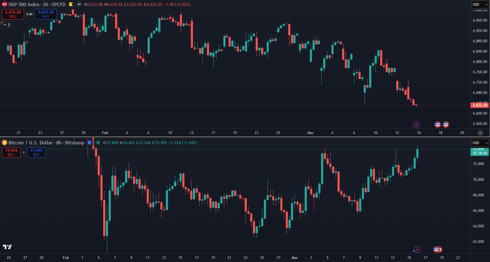490x262 pixels.
Task: Click the yellow flag on S&P 500 chart
Action: [x=71, y=4]
